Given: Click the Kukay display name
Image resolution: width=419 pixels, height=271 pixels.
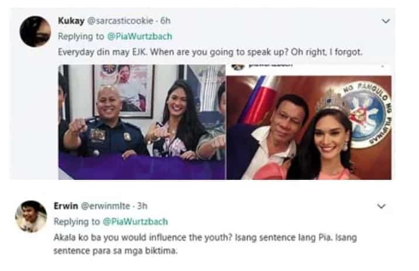Looking at the screenshot, I should 71,20.
